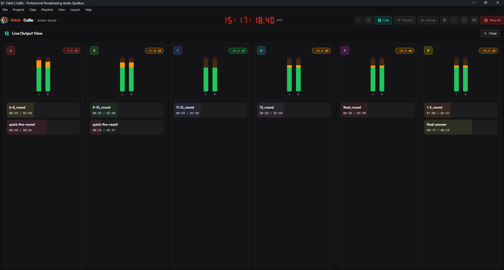Open the Clips menu

click(33, 10)
